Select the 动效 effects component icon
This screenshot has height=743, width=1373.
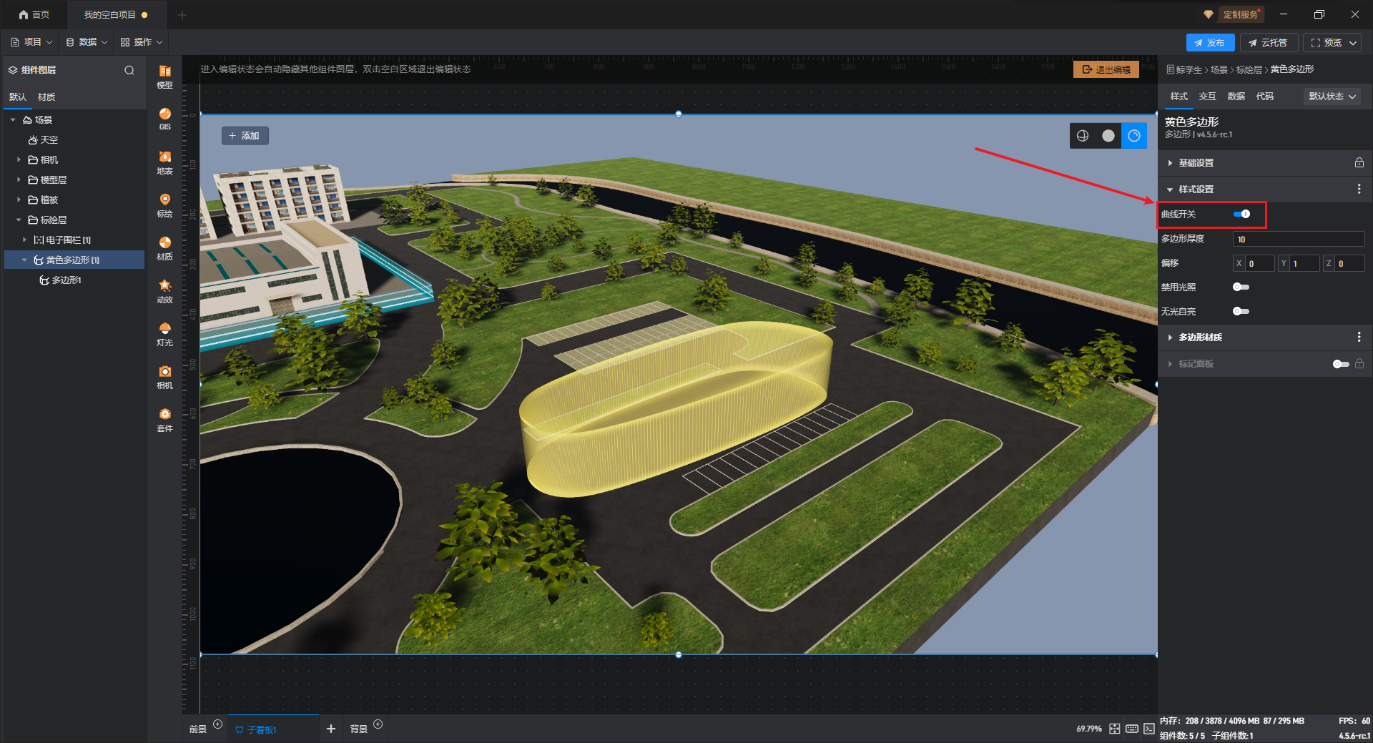(164, 290)
